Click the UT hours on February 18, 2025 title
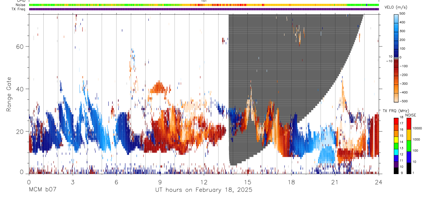 tap(204, 190)
